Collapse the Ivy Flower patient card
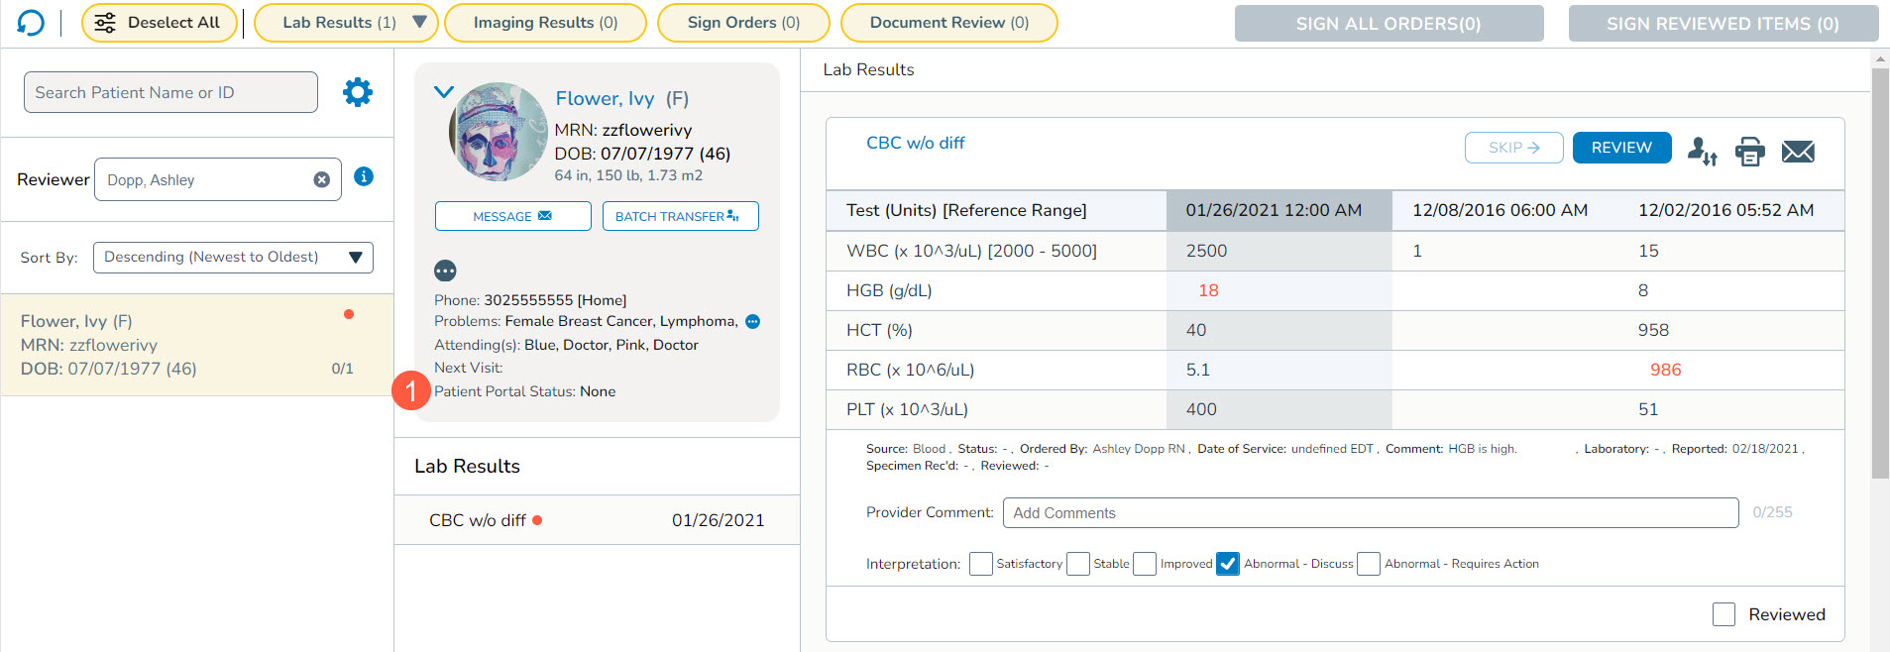The height and width of the screenshot is (652, 1890). pyautogui.click(x=443, y=92)
